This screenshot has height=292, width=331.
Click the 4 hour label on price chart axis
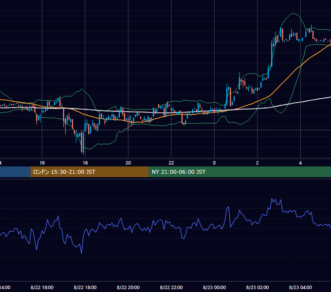(300, 163)
